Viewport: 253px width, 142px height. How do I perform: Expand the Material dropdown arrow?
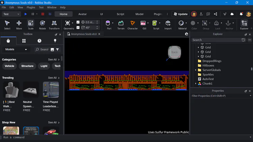click(x=186, y=23)
